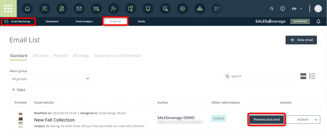327x136 pixels.
Task: Click the Designed in Email Design Studio text
Action: (x=103, y=113)
